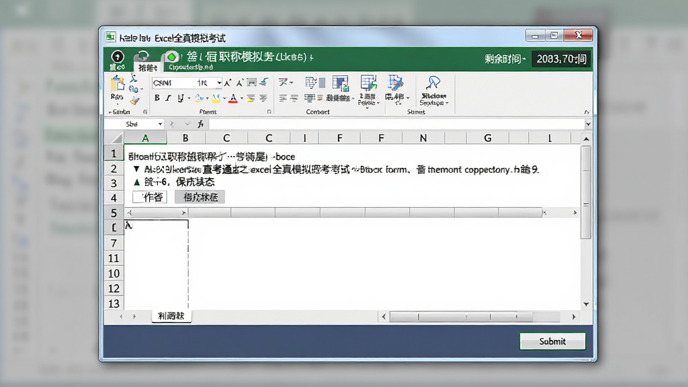
Task: Select the column A header
Action: tap(145, 138)
